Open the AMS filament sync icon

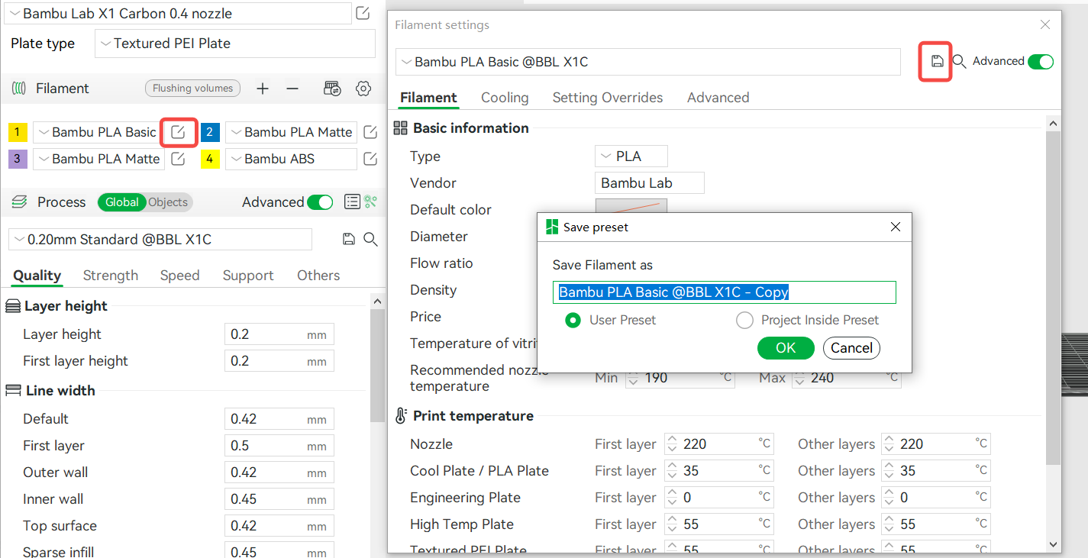pos(332,89)
